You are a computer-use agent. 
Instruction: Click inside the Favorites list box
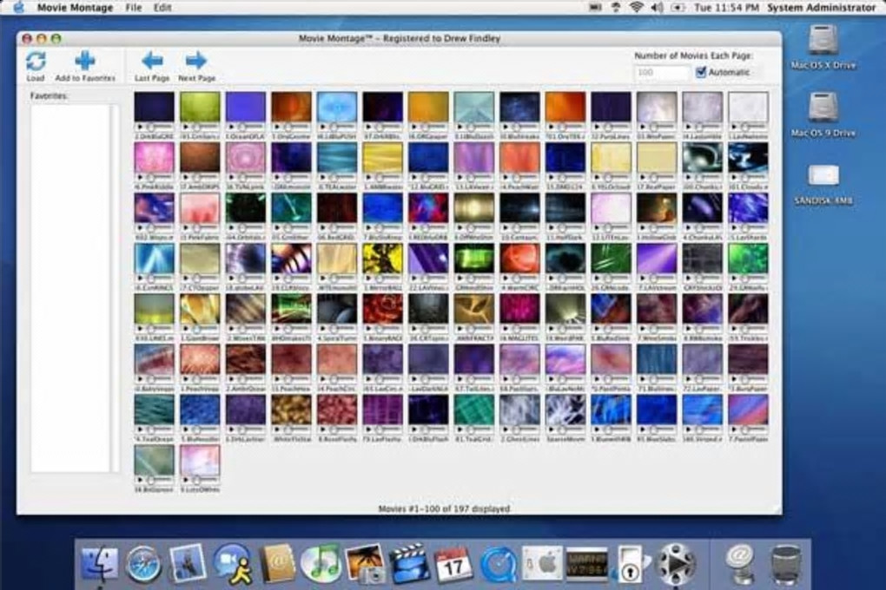coord(70,288)
